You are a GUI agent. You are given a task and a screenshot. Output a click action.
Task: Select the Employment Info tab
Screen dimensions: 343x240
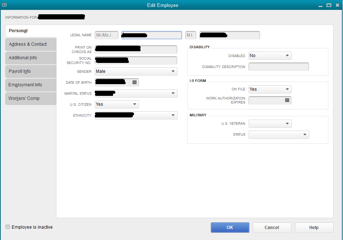point(31,85)
